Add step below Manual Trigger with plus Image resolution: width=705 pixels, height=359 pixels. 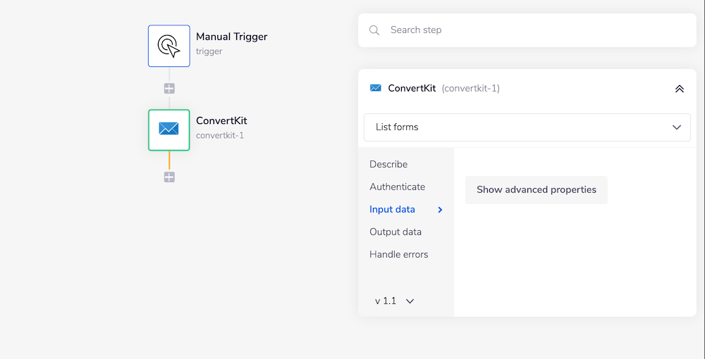169,89
